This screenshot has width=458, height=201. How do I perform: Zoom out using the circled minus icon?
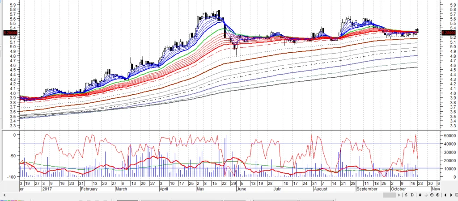[432, 195]
